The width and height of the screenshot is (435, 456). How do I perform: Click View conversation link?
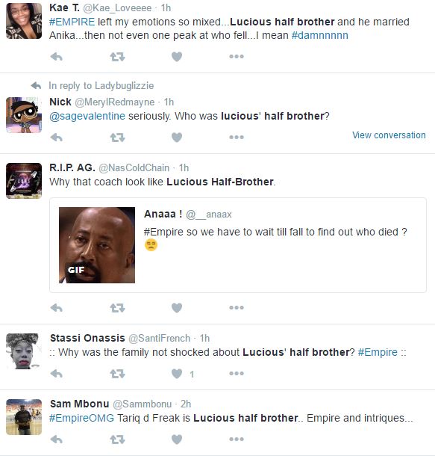point(389,135)
